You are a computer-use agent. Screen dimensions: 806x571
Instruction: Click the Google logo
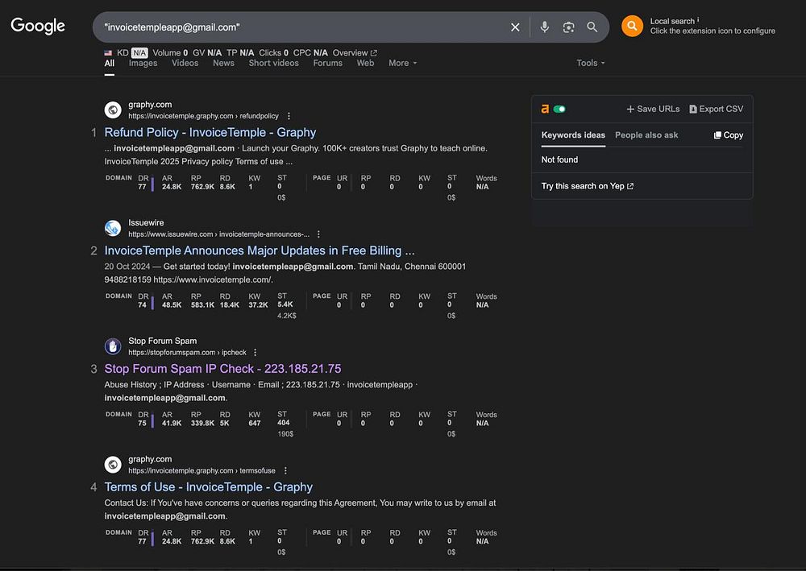point(38,26)
